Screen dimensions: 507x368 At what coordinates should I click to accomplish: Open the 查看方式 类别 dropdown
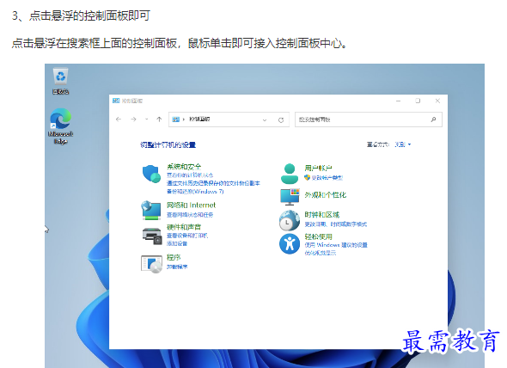[402, 144]
